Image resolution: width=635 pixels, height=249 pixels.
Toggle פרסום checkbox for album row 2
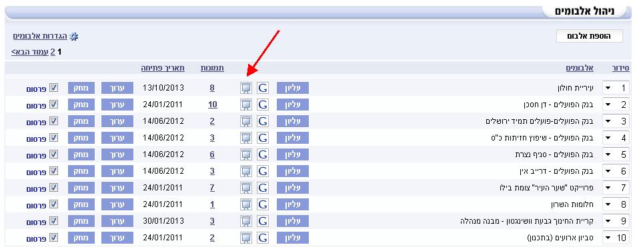click(53, 104)
